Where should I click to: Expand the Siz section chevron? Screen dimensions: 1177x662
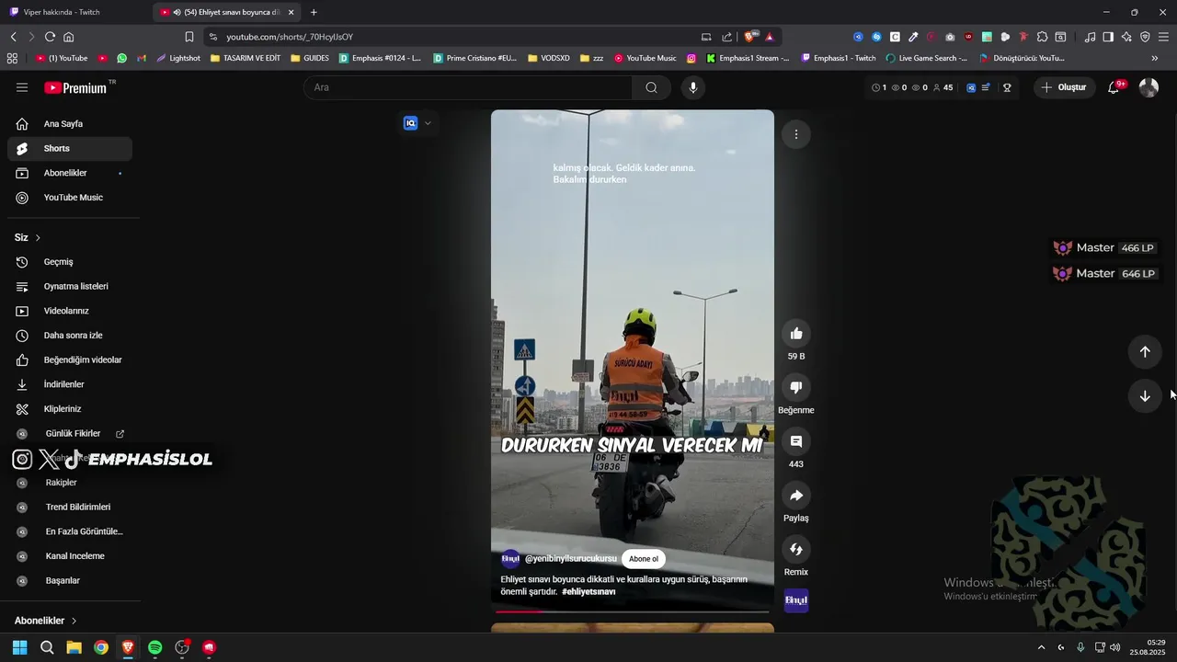click(x=38, y=237)
